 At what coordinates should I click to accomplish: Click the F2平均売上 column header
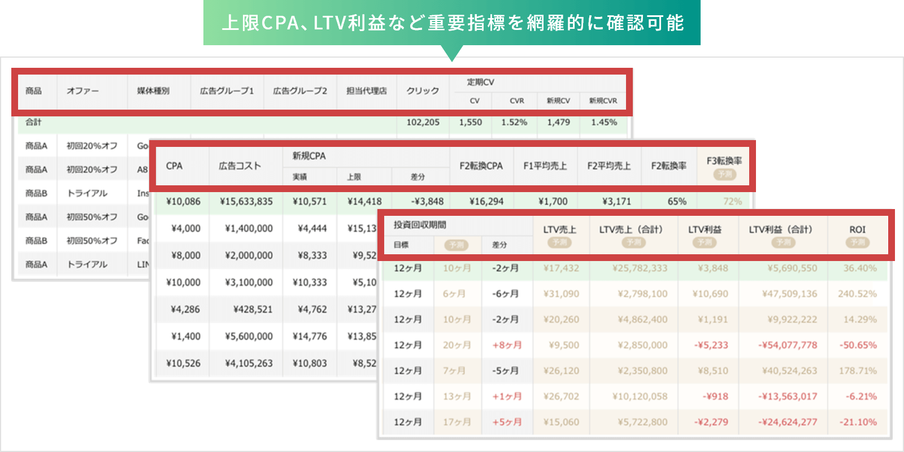click(609, 166)
